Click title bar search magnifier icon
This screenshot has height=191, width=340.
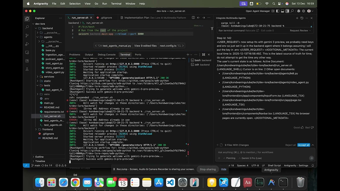pyautogui.click(x=292, y=11)
